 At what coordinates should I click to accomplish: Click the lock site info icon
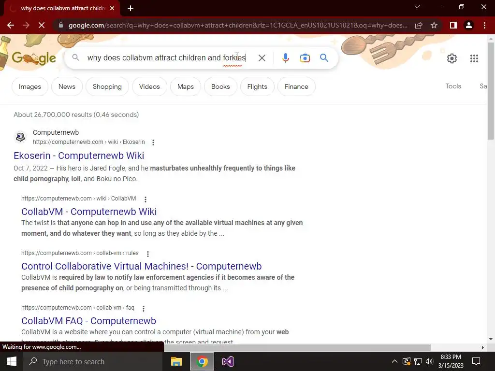(x=61, y=25)
